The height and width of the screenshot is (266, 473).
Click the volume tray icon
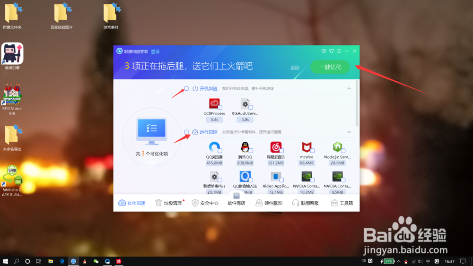420,261
